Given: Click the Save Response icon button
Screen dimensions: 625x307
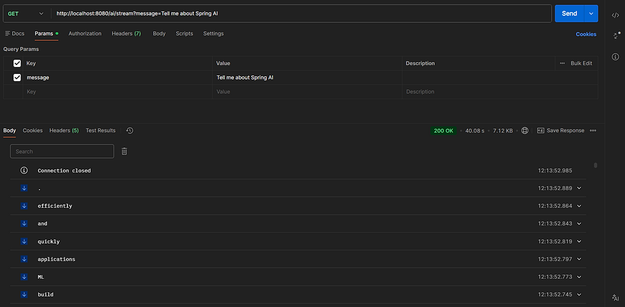Looking at the screenshot, I should tap(561, 130).
